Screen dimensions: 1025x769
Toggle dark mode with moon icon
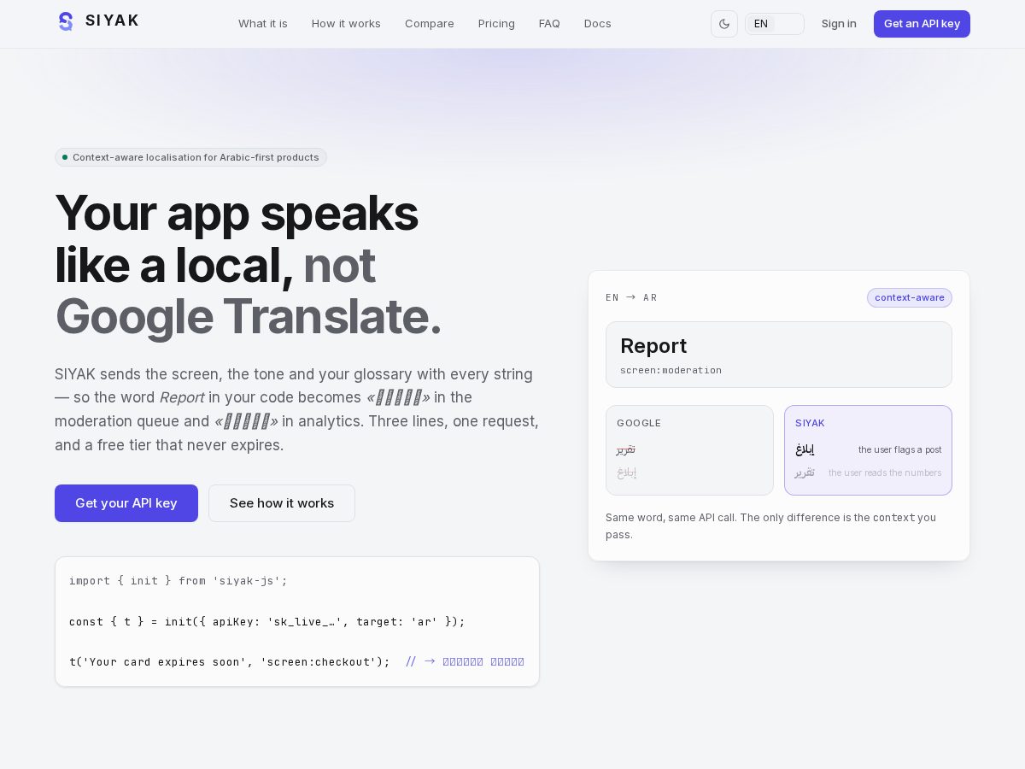click(x=724, y=24)
